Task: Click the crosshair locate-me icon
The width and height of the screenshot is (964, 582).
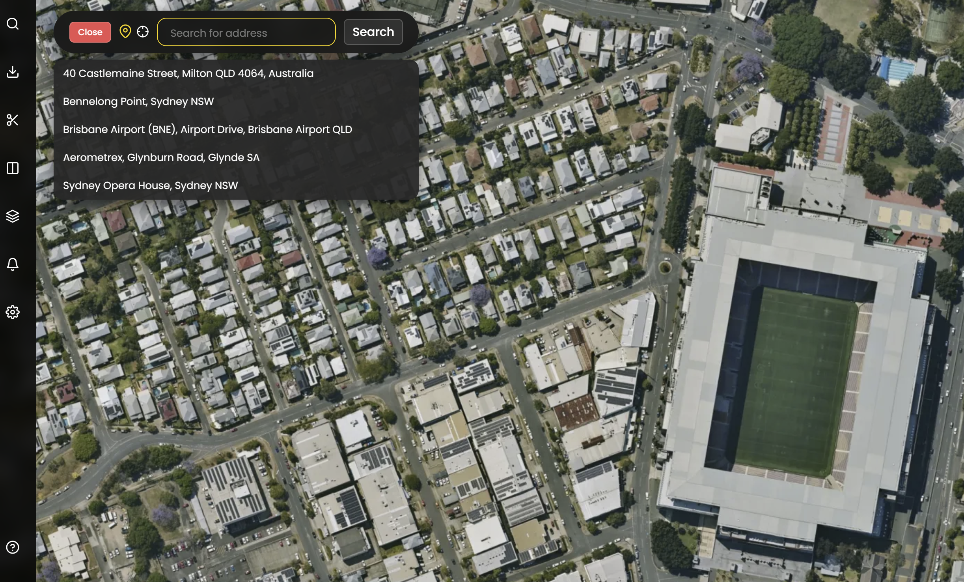Action: click(143, 32)
